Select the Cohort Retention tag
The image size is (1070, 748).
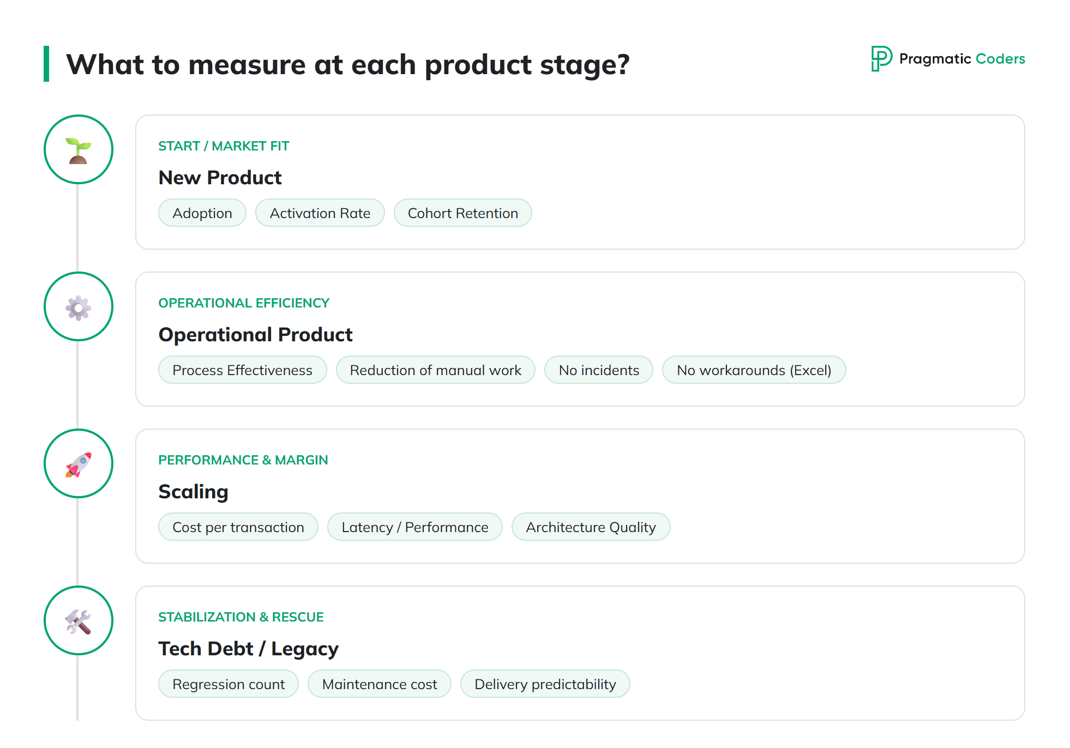pyautogui.click(x=463, y=213)
